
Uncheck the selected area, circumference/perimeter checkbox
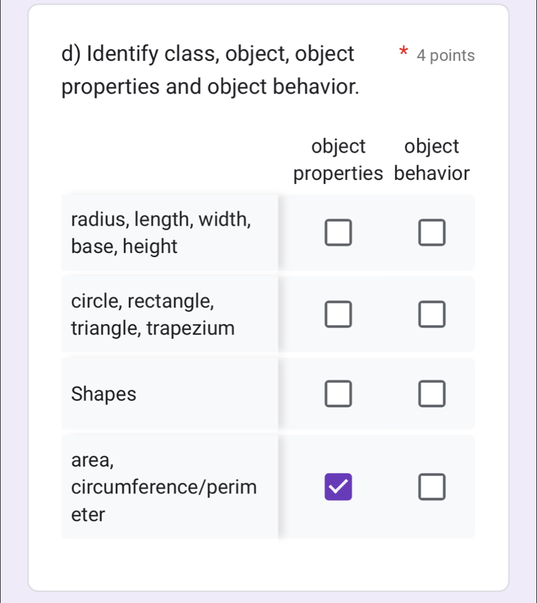click(338, 487)
